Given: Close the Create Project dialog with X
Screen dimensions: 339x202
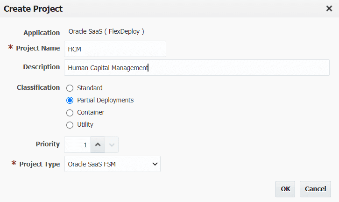Looking at the screenshot, I should point(329,8).
